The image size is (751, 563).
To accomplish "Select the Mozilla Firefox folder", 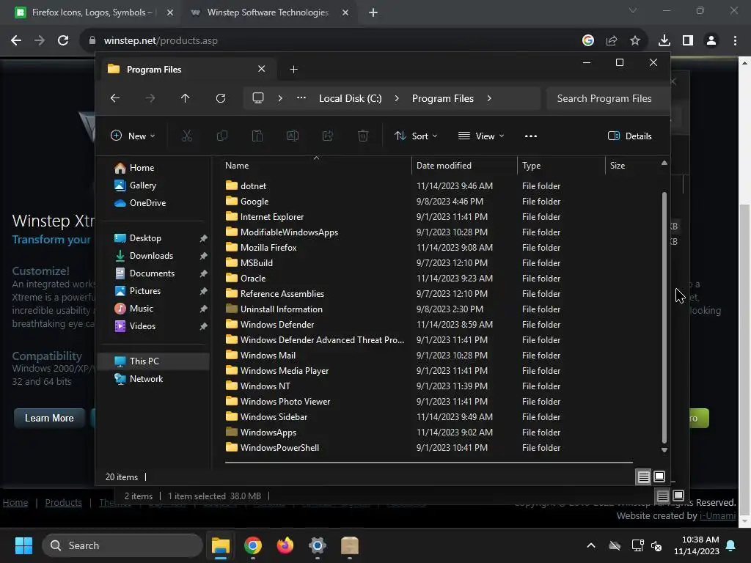I will pos(268,248).
